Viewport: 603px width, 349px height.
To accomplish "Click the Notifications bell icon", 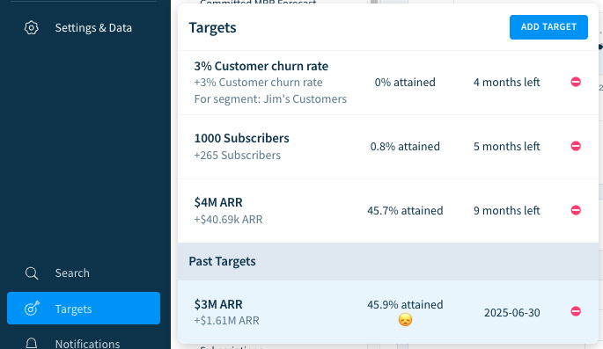I will coord(32,343).
